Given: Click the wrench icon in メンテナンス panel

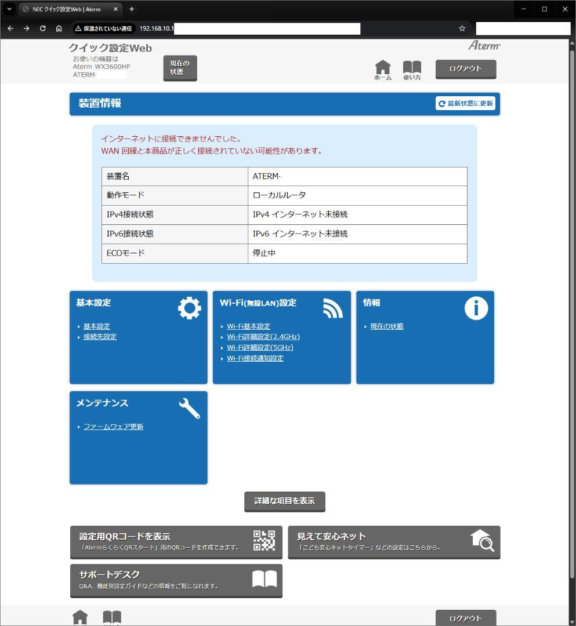Looking at the screenshot, I should click(x=189, y=408).
